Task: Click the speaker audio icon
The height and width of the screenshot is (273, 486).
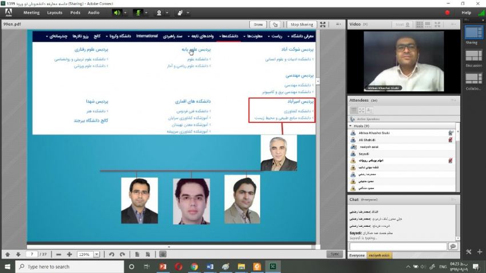Action: click(x=117, y=12)
